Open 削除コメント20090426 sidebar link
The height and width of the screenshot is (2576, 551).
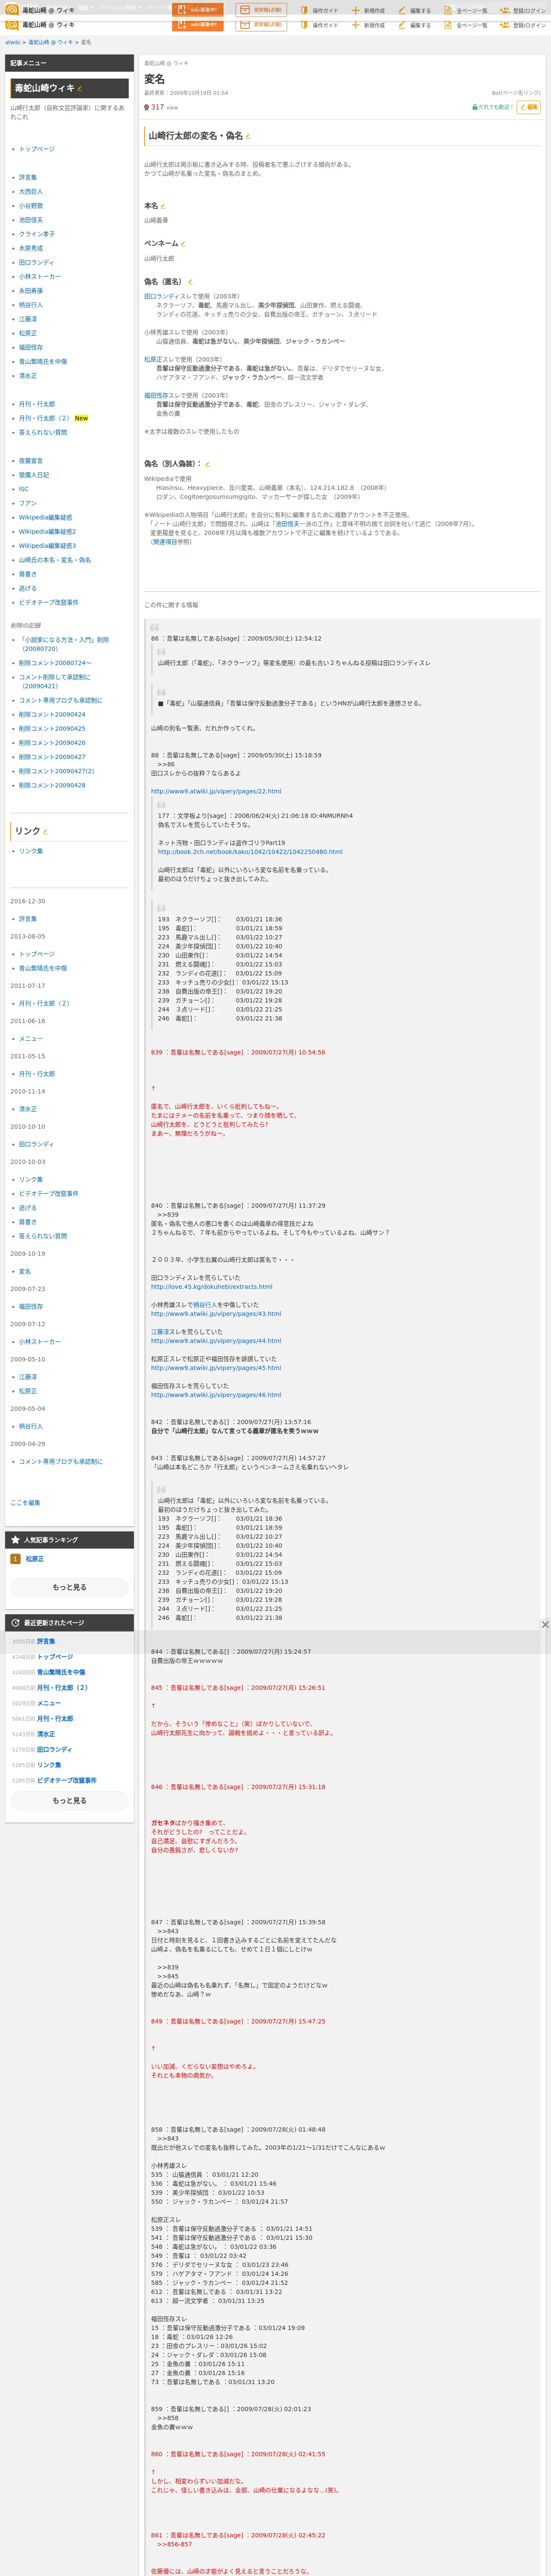tap(52, 743)
